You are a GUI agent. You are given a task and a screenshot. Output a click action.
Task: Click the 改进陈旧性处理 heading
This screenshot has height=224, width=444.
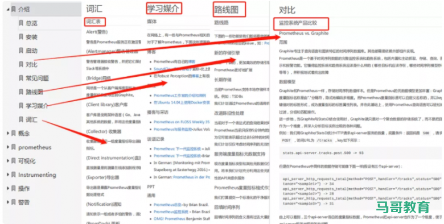tap(229, 113)
